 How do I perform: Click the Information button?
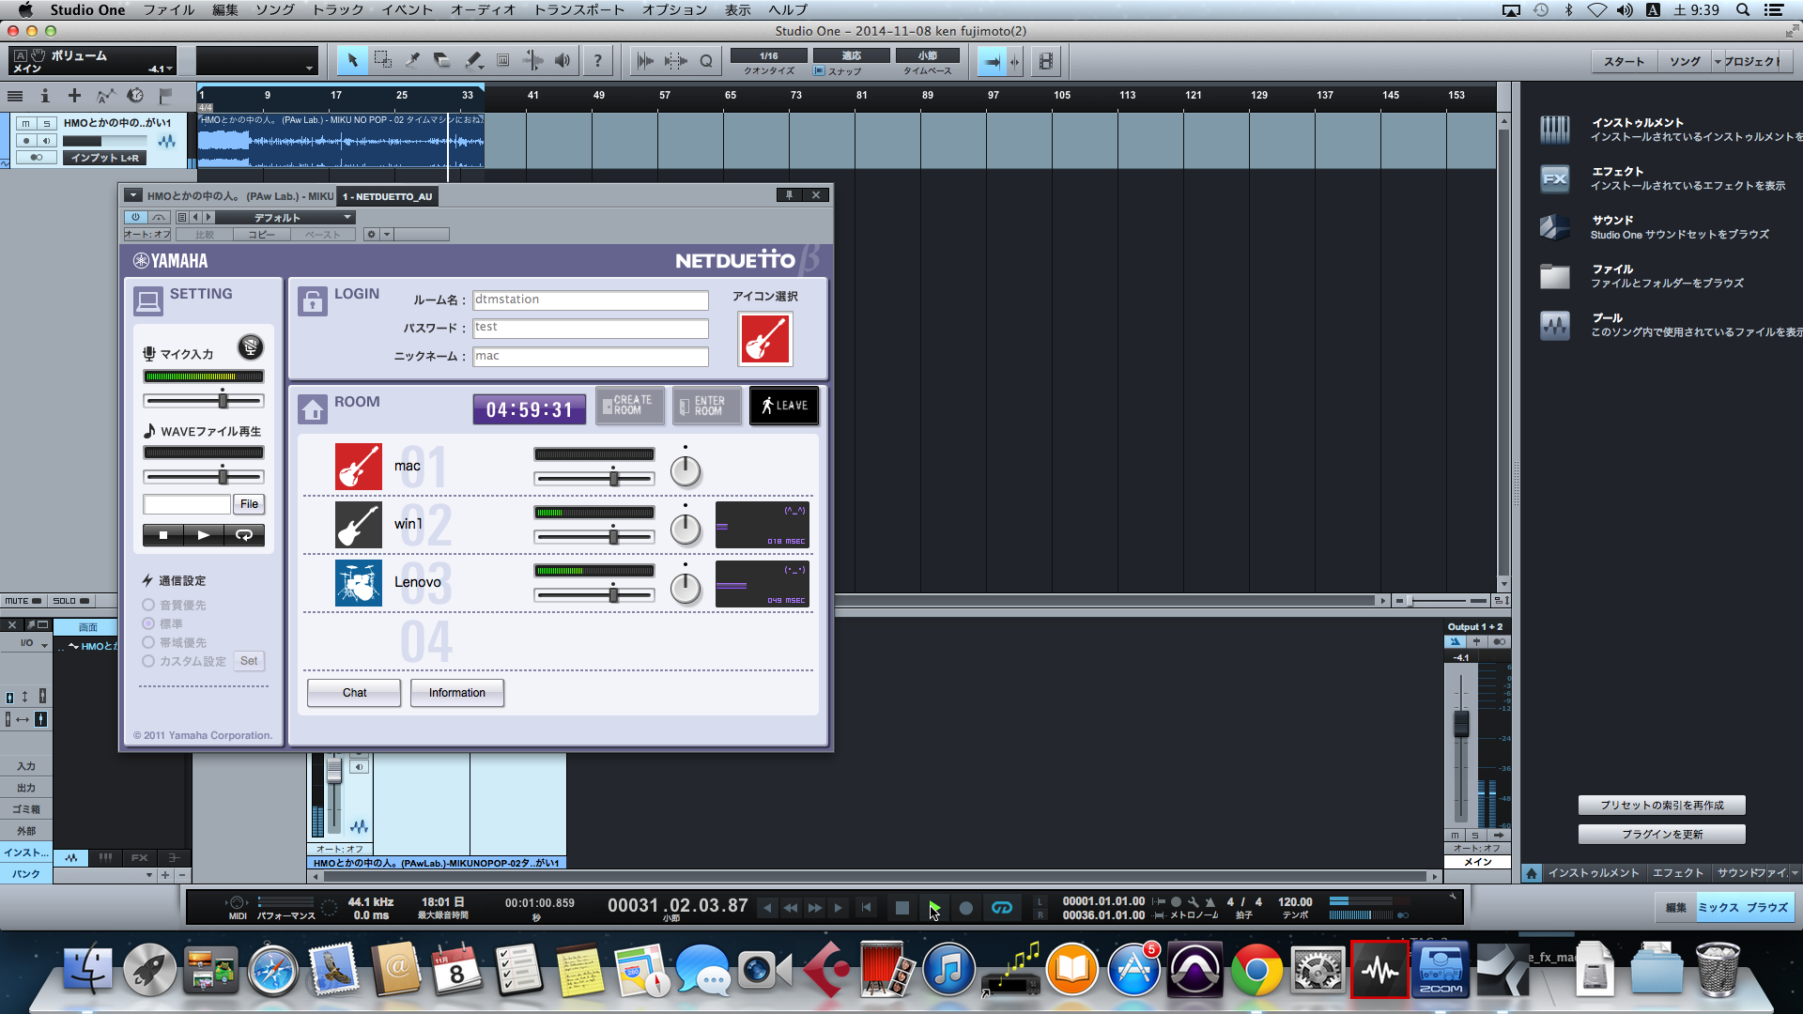[x=457, y=693]
